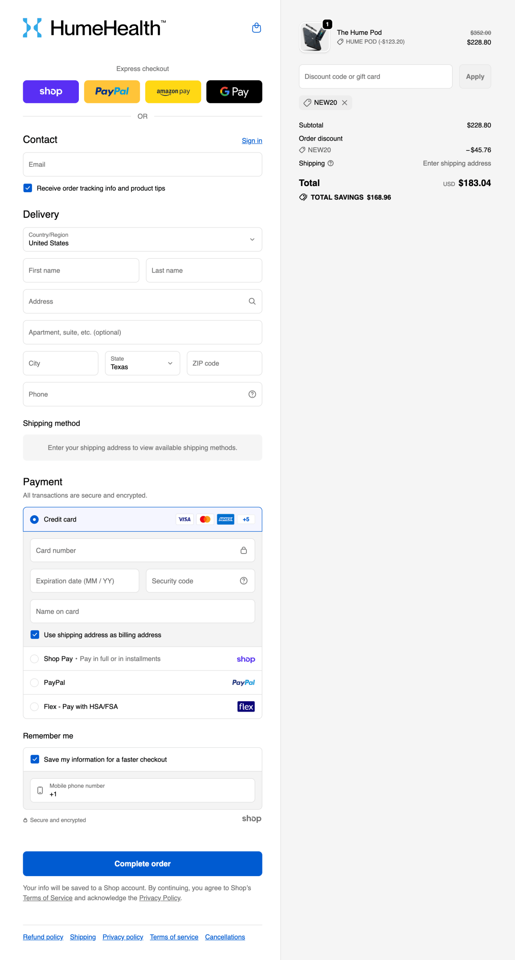Click the PayPal logo in payment options

tap(244, 683)
